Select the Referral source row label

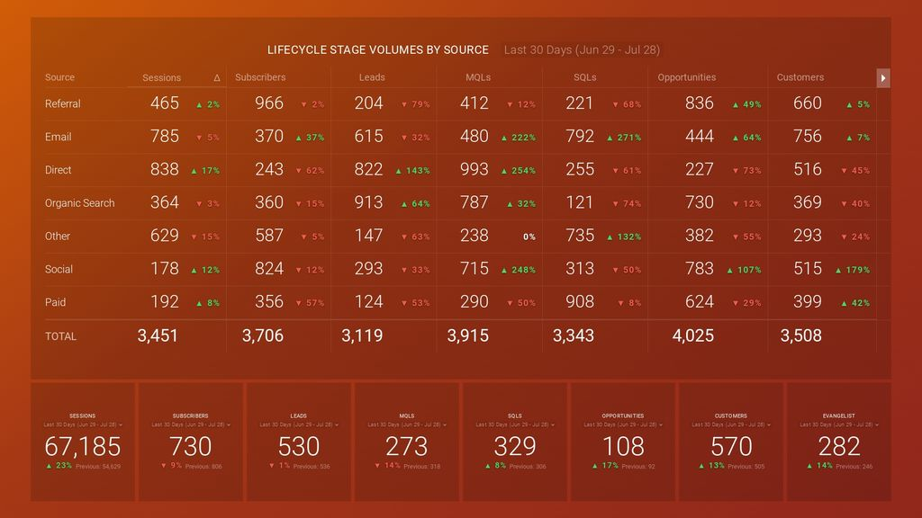(x=62, y=104)
